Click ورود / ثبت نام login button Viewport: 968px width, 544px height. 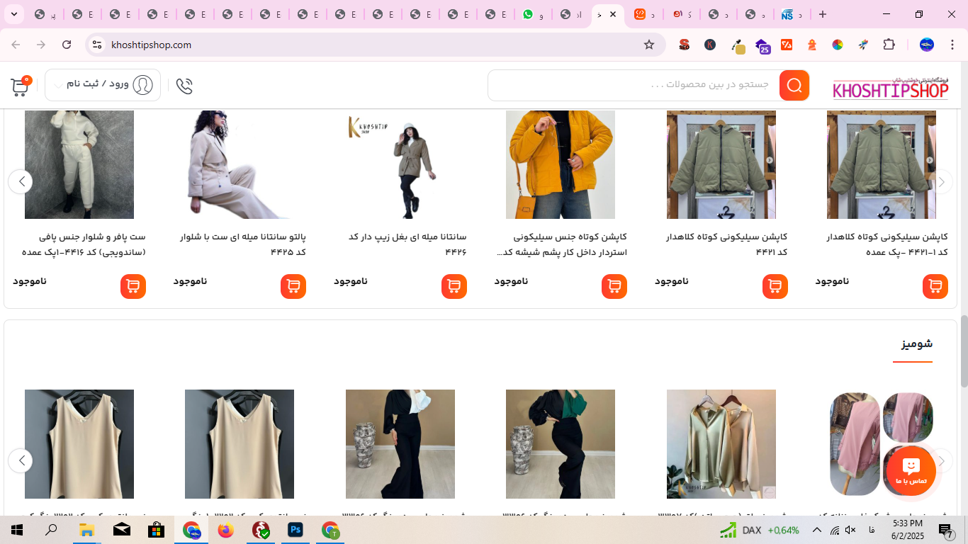[103, 85]
